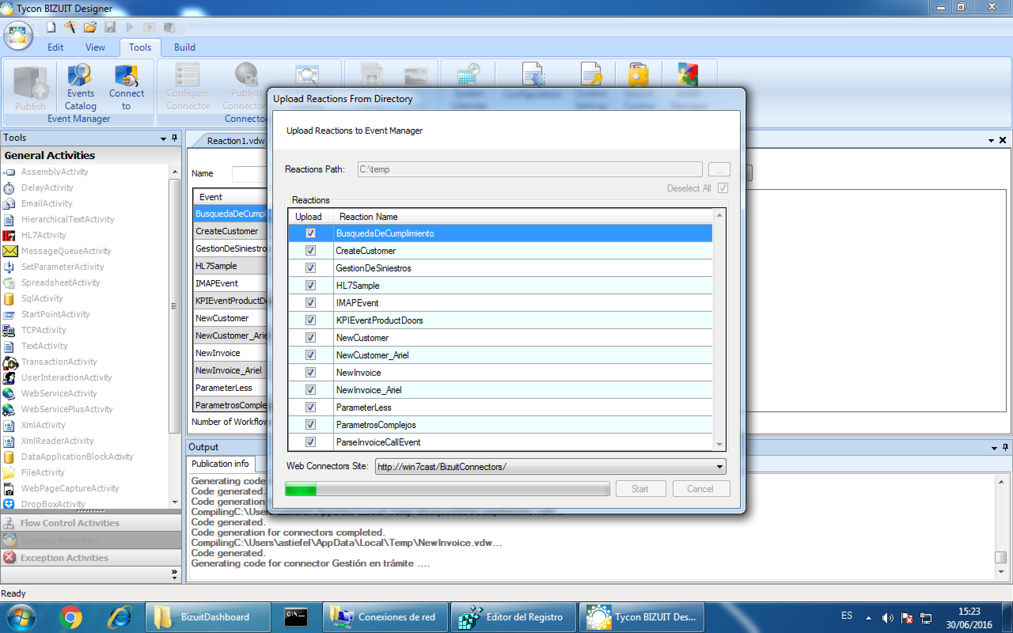This screenshot has height=633, width=1013.
Task: Click the Save disk icon in quick toolbar
Action: pyautogui.click(x=110, y=28)
